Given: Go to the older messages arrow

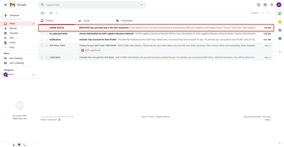Looking at the screenshot, I should [269, 13].
